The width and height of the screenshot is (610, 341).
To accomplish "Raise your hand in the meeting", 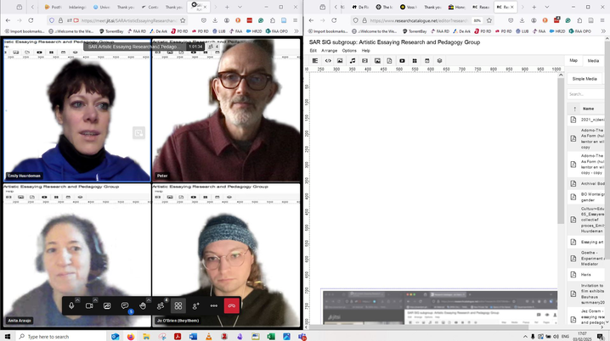I will (143, 305).
